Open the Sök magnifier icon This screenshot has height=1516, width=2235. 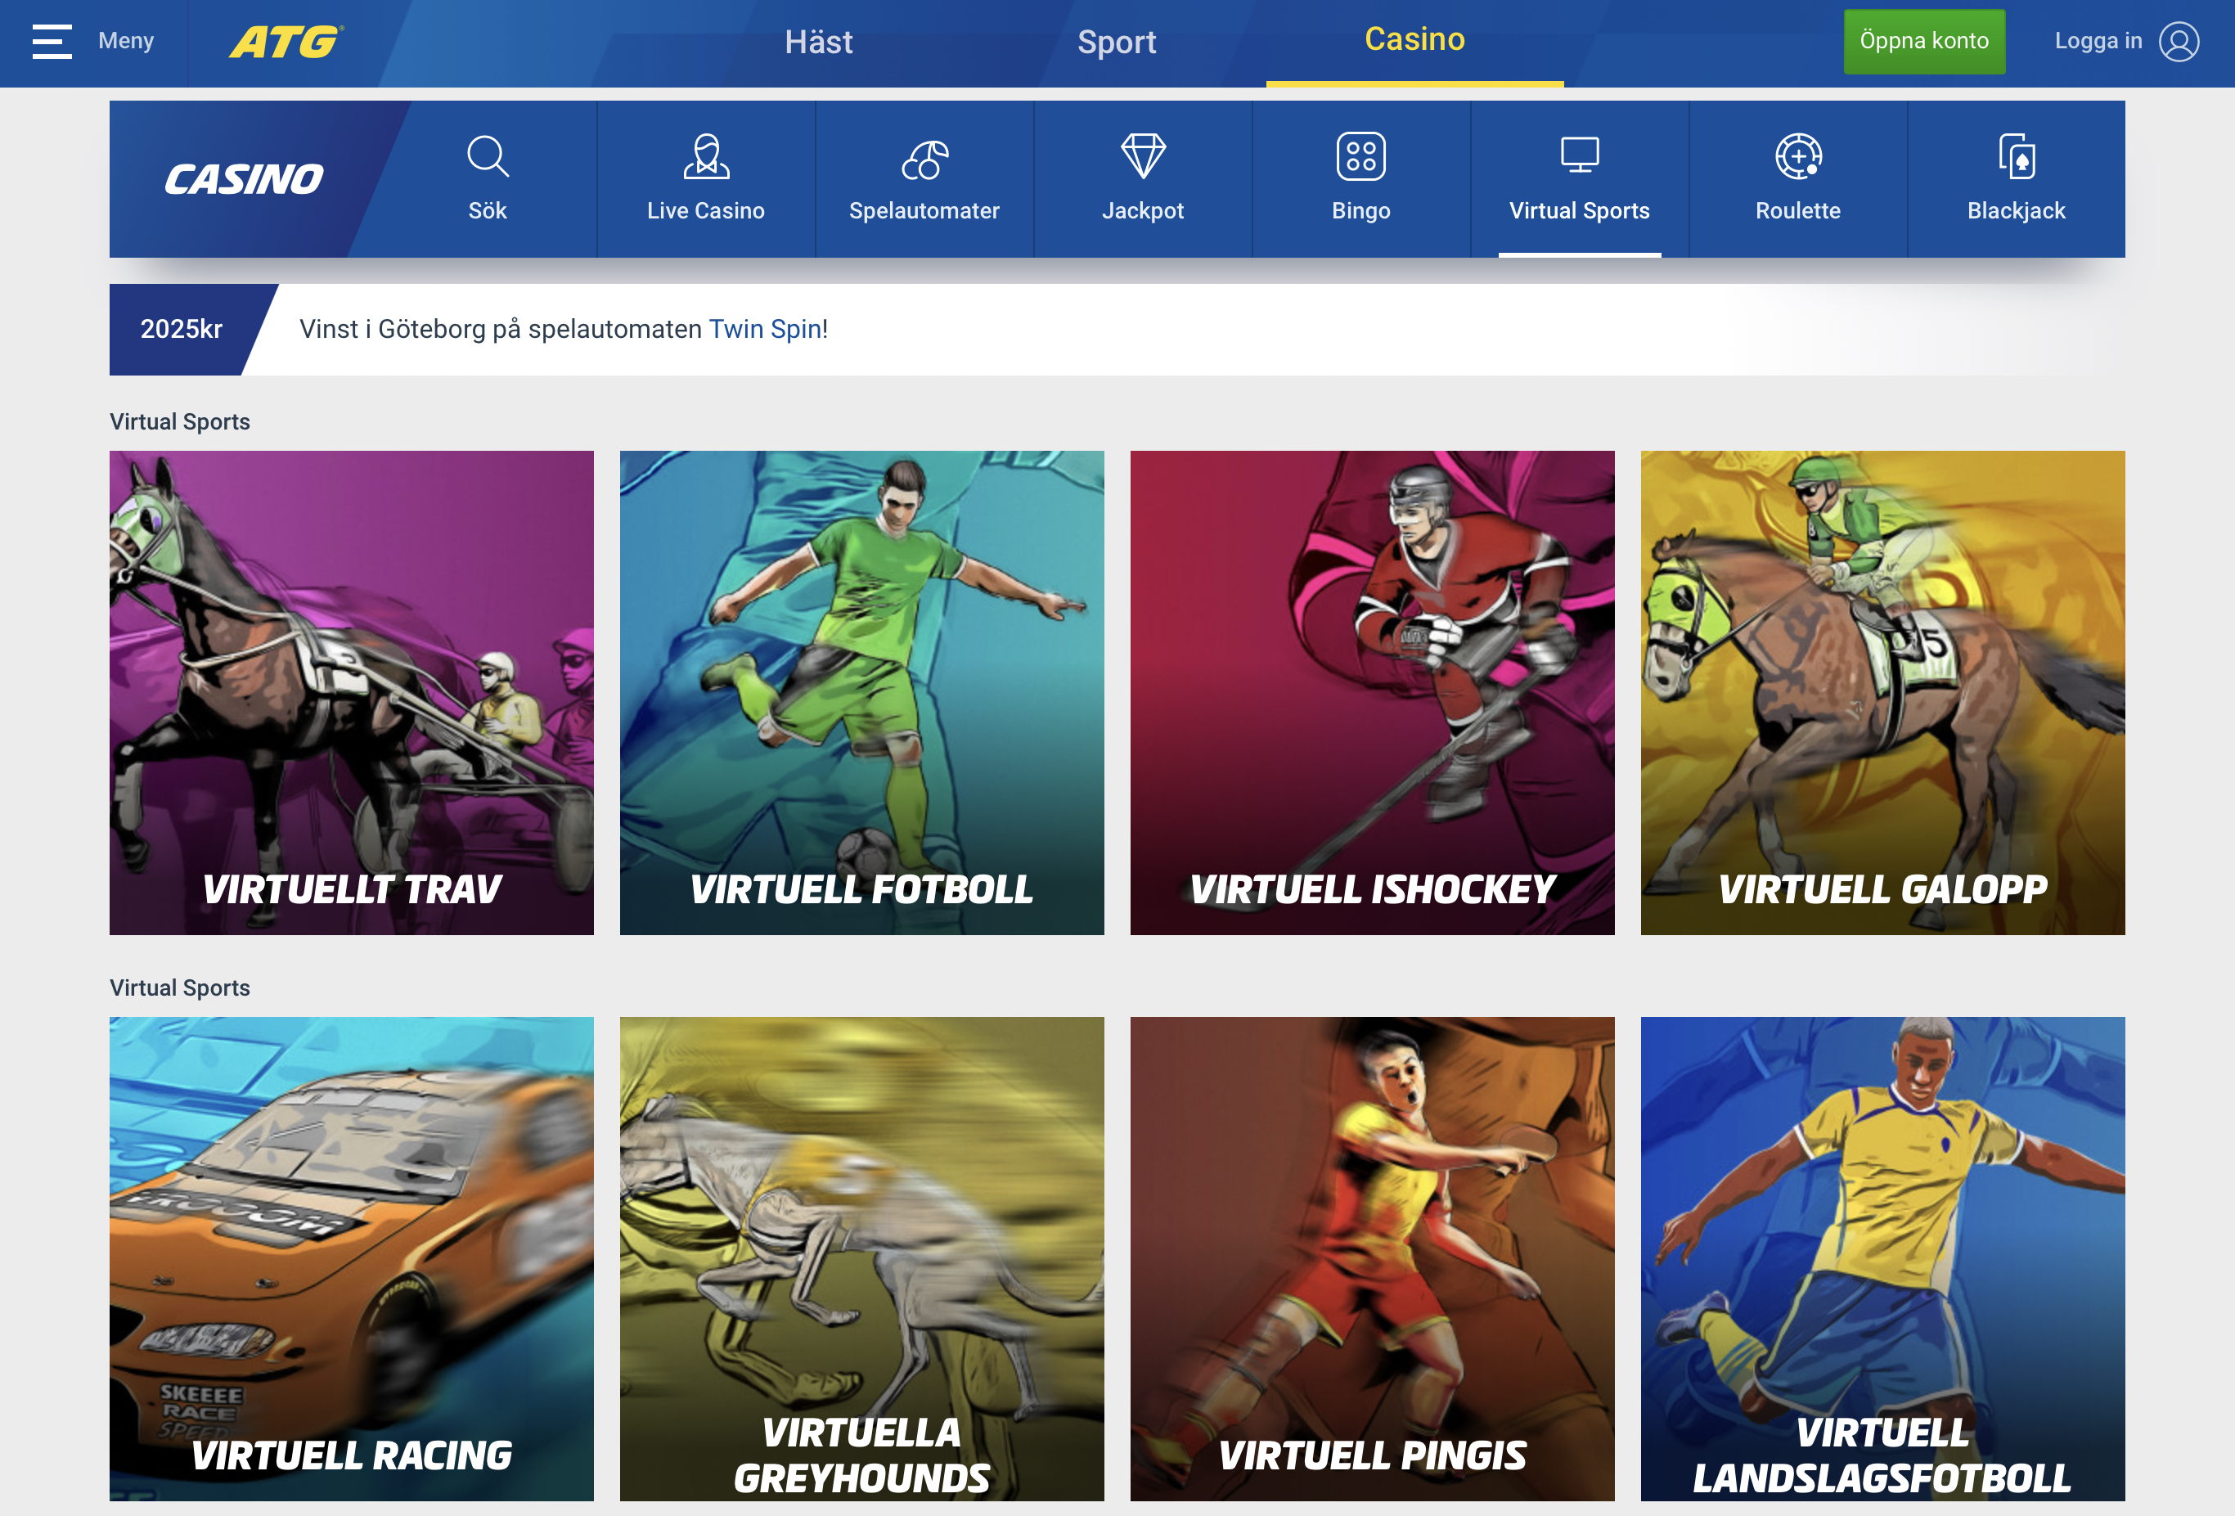pos(488,155)
